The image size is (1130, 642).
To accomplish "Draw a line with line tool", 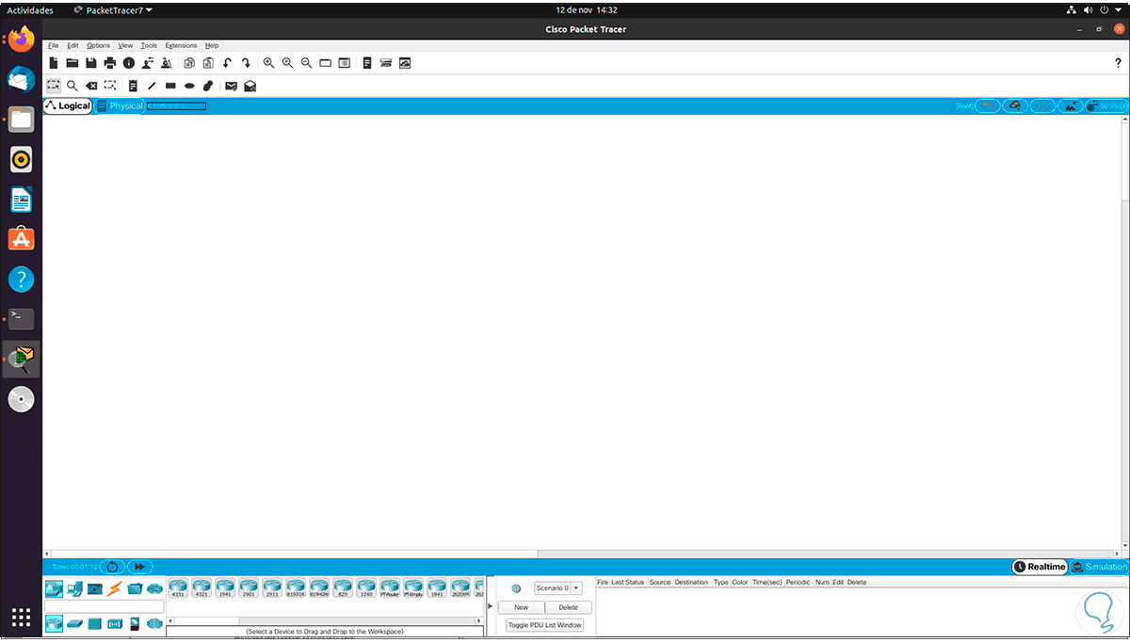I will tap(152, 86).
